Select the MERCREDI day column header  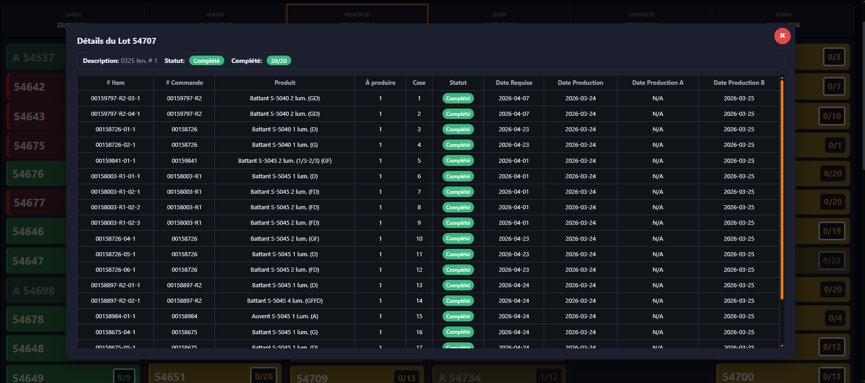[x=357, y=14]
